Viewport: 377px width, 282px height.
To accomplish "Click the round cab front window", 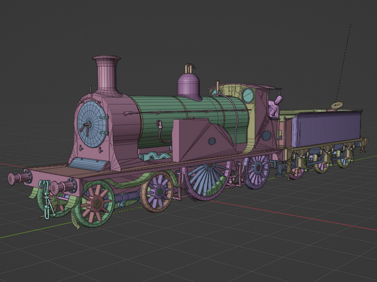I will coord(249,96).
